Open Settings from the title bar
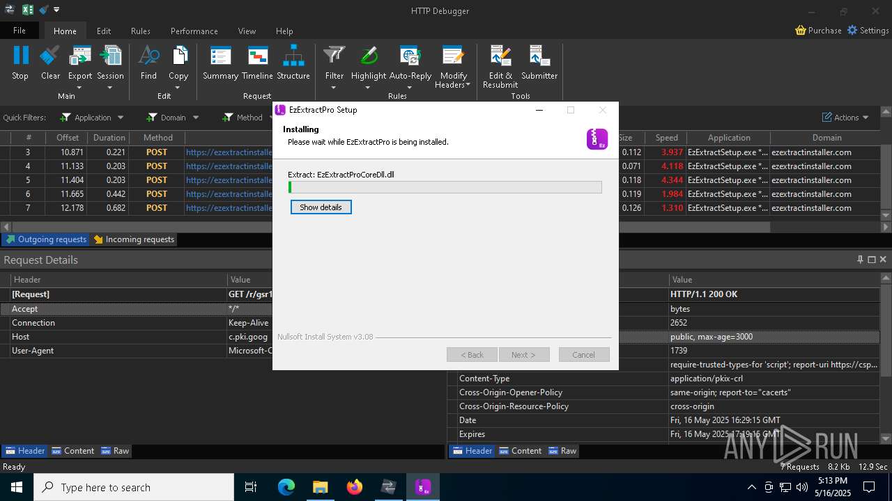 click(868, 31)
